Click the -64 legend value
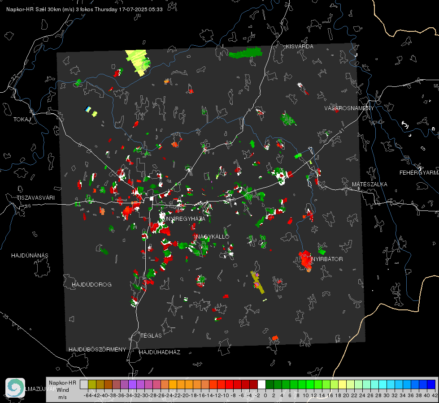 [x=88, y=395]
